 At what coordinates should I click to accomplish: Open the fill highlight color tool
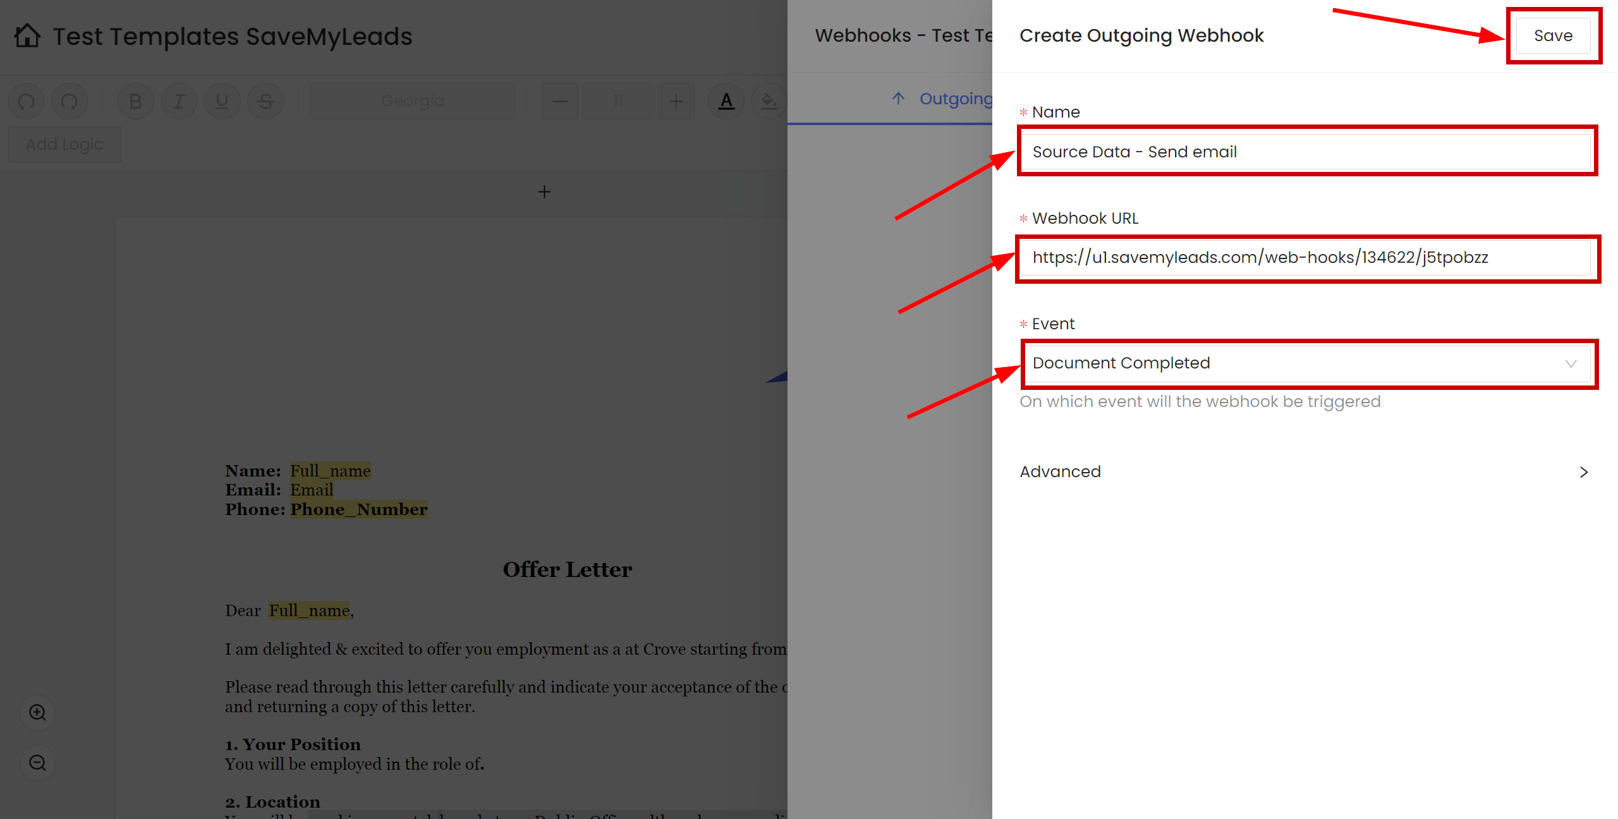[769, 101]
